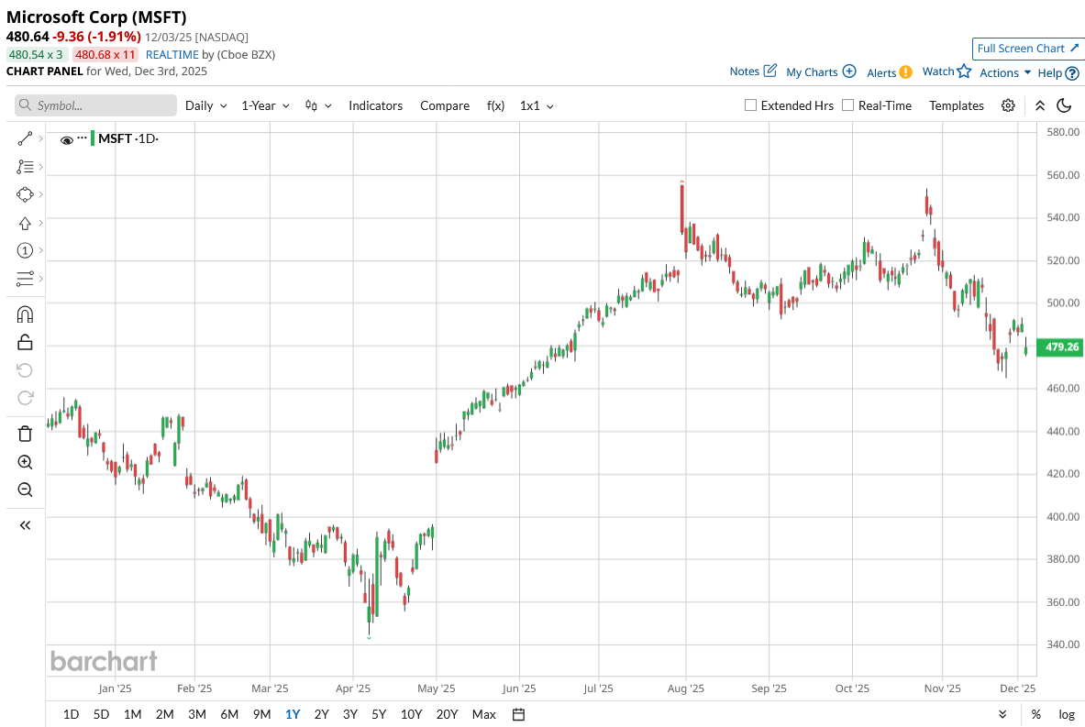The image size is (1085, 727).
Task: Select the 1Y time range
Action: tap(293, 714)
